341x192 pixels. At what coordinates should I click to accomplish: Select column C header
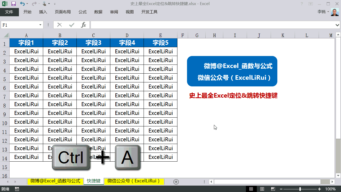point(93,35)
